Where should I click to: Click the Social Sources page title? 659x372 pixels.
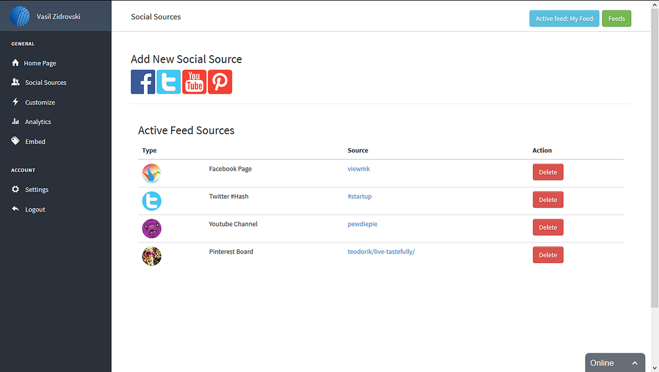(x=156, y=16)
